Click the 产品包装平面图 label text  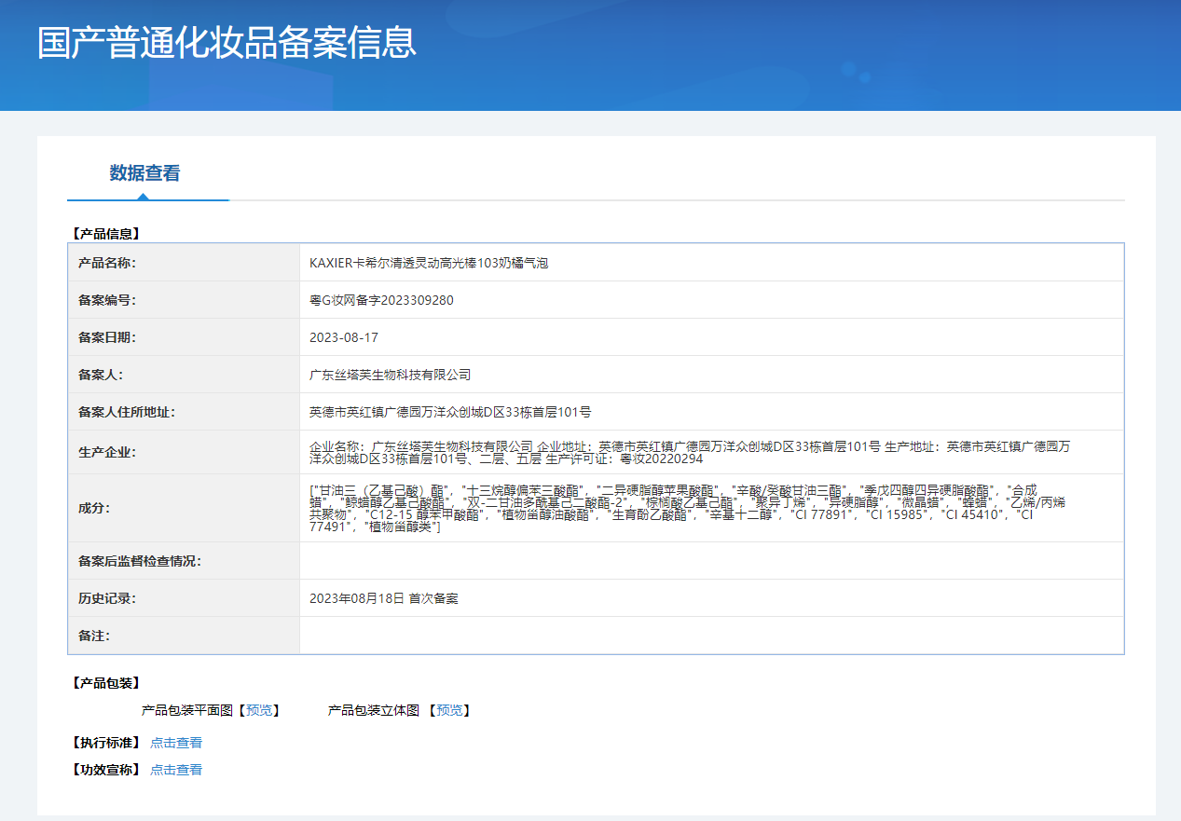(x=186, y=710)
